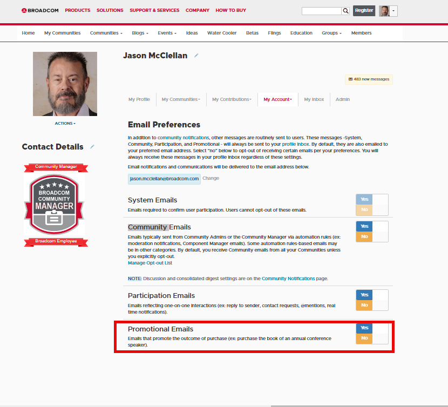Open the SOLUTIONS menu
The width and height of the screenshot is (448, 407).
[x=110, y=10]
